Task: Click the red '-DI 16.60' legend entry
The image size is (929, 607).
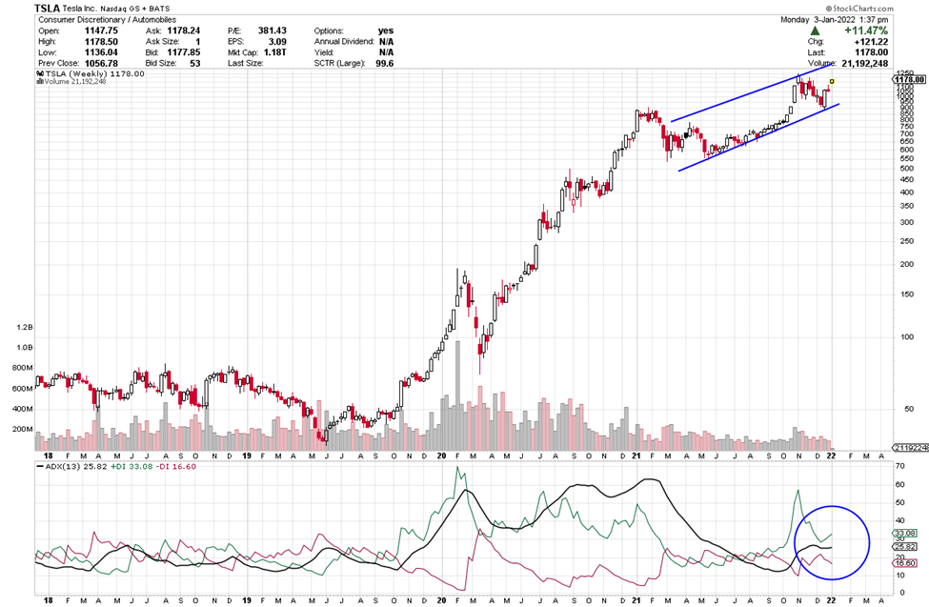Action: point(176,467)
